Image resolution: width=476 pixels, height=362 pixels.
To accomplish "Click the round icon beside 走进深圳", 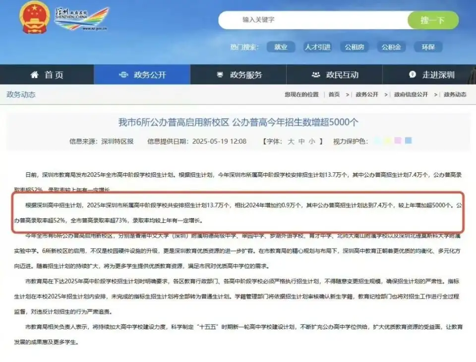I will click(x=412, y=75).
